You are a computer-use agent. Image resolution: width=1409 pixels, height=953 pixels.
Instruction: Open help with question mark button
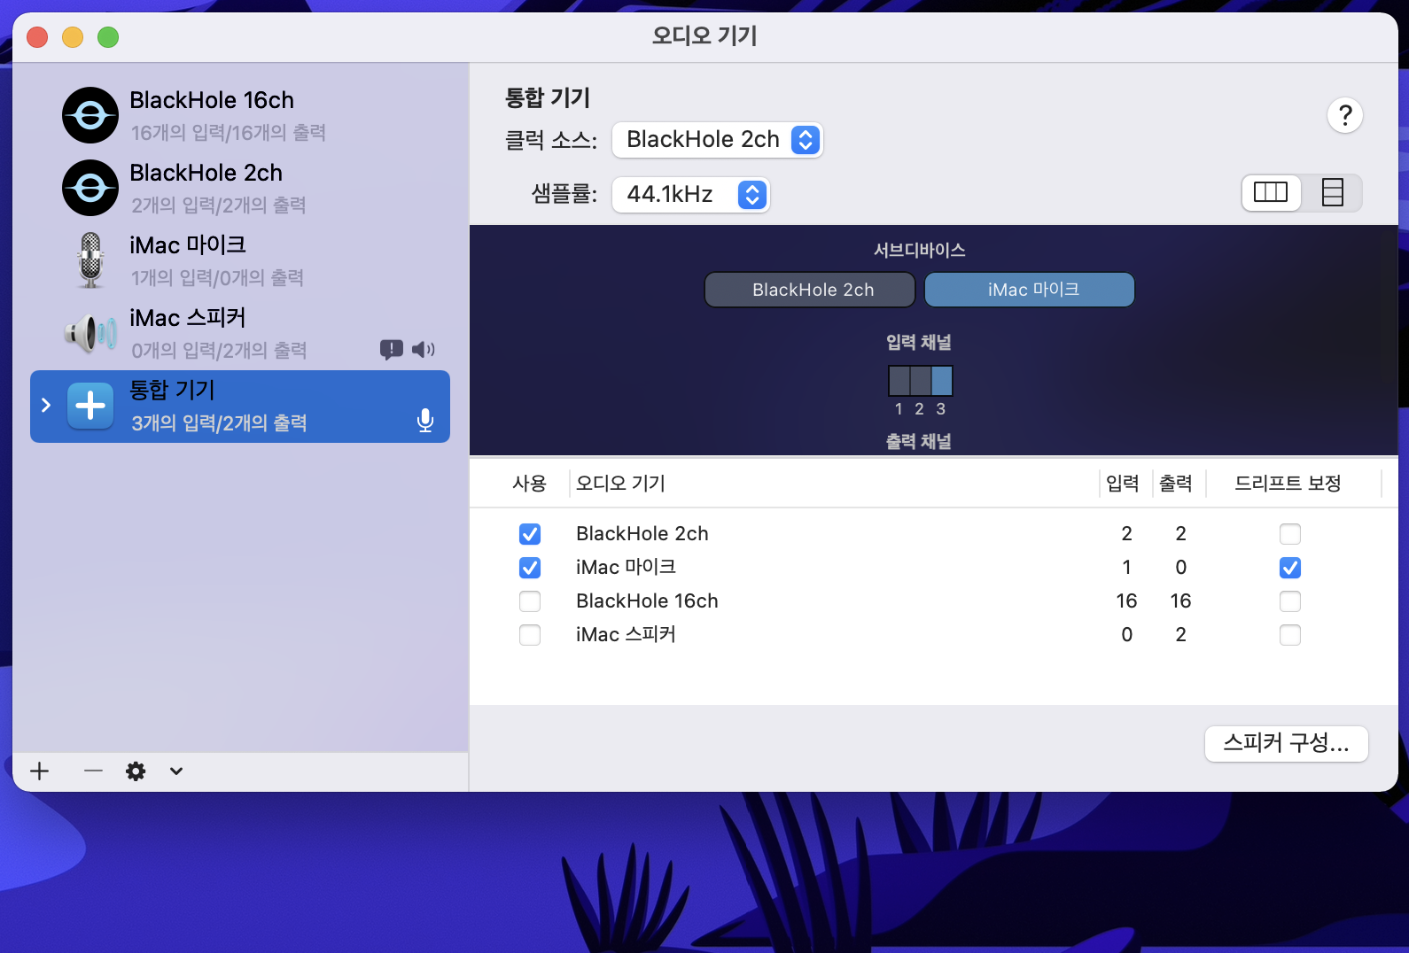pyautogui.click(x=1345, y=115)
